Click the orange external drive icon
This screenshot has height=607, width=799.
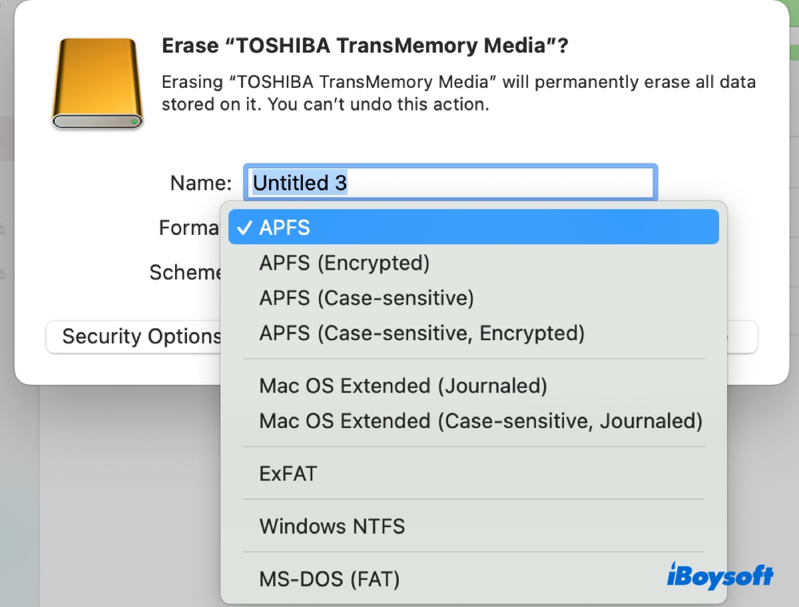[x=97, y=83]
